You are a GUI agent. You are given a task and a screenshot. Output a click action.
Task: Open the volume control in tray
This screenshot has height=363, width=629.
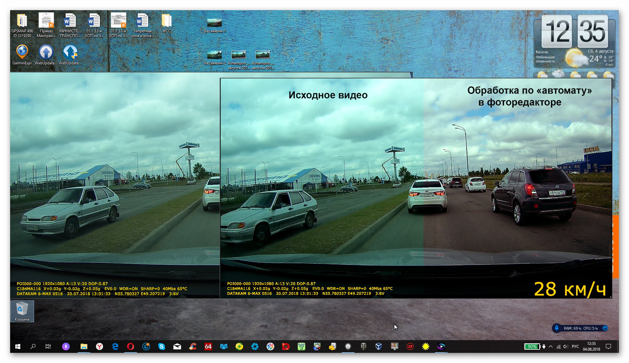tap(566, 346)
